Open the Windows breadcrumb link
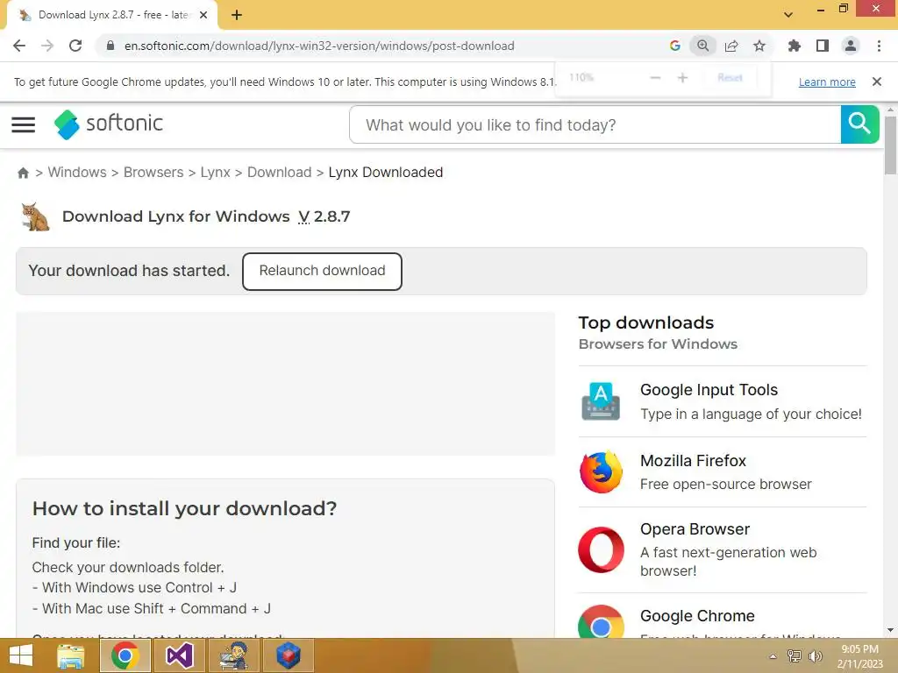The height and width of the screenshot is (673, 898). [x=77, y=173]
